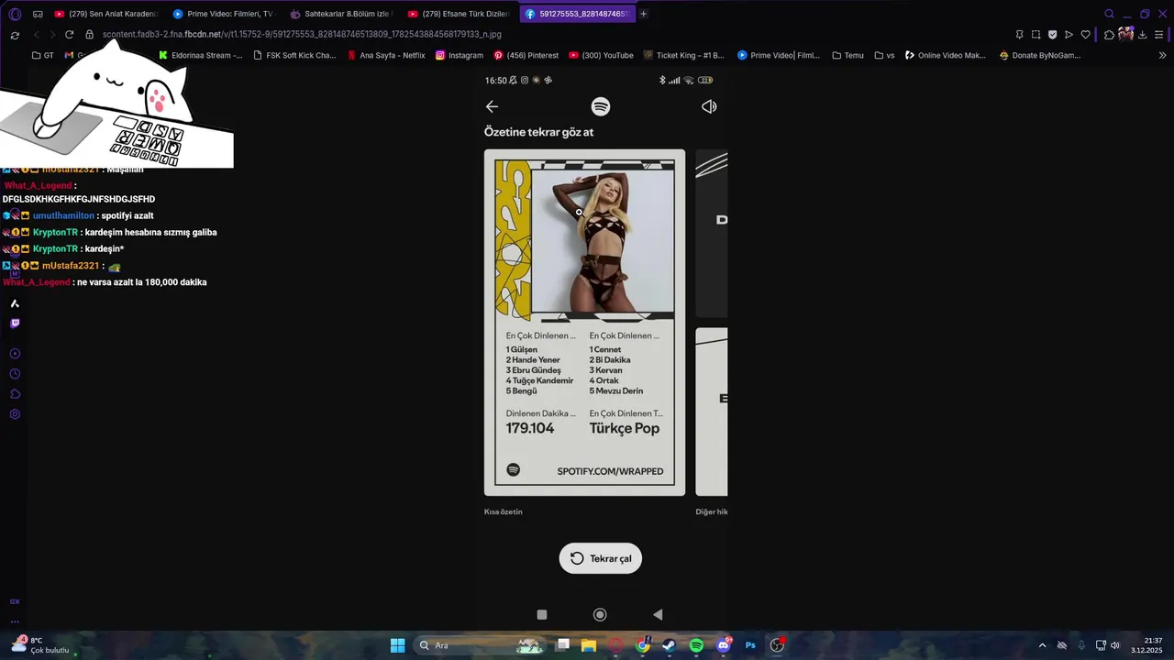Open the Ticket King bookmark

pos(684,55)
